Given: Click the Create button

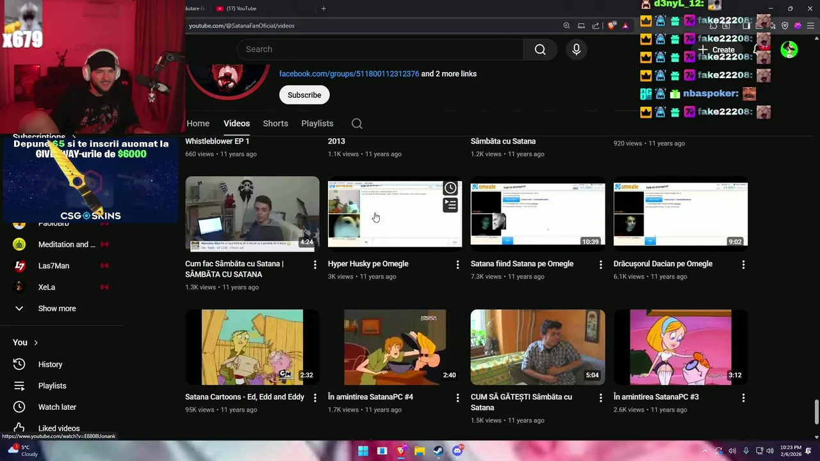Looking at the screenshot, I should [717, 49].
